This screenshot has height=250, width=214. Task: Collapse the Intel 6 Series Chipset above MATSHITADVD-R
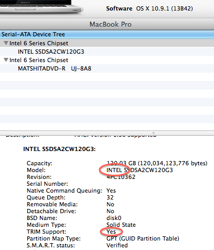pos(6,60)
